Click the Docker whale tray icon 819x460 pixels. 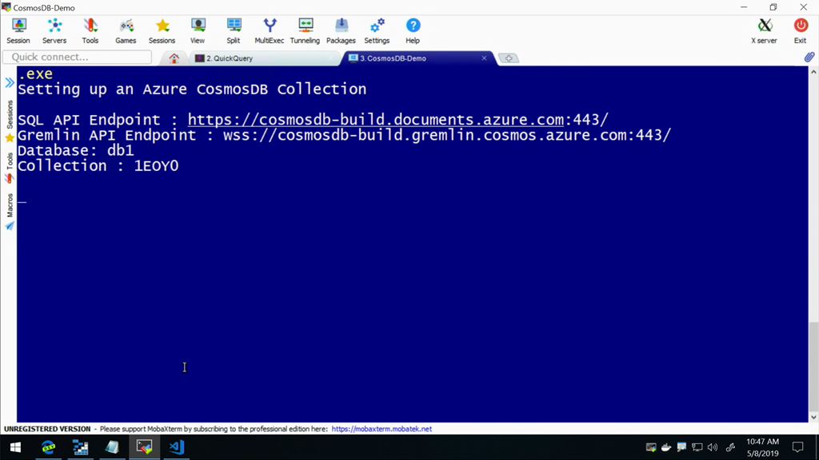click(x=666, y=447)
